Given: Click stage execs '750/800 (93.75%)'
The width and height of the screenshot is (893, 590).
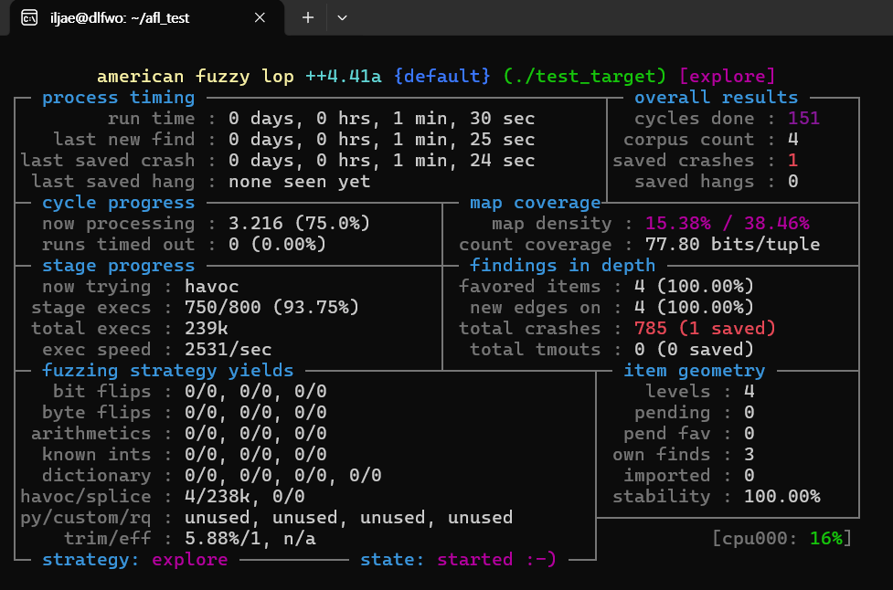Looking at the screenshot, I should pyautogui.click(x=272, y=307).
